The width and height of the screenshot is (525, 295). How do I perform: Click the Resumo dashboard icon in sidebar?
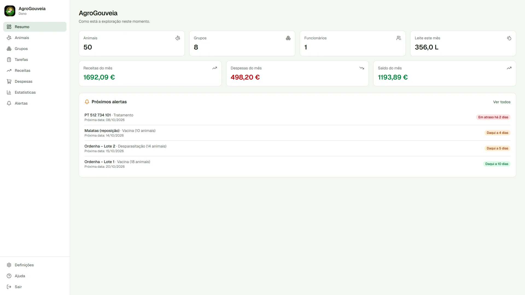click(9, 27)
